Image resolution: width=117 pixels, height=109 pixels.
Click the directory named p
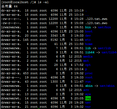(86, 69)
